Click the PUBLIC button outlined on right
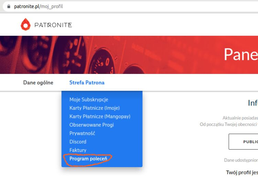This screenshot has width=258, height=184. 243,142
